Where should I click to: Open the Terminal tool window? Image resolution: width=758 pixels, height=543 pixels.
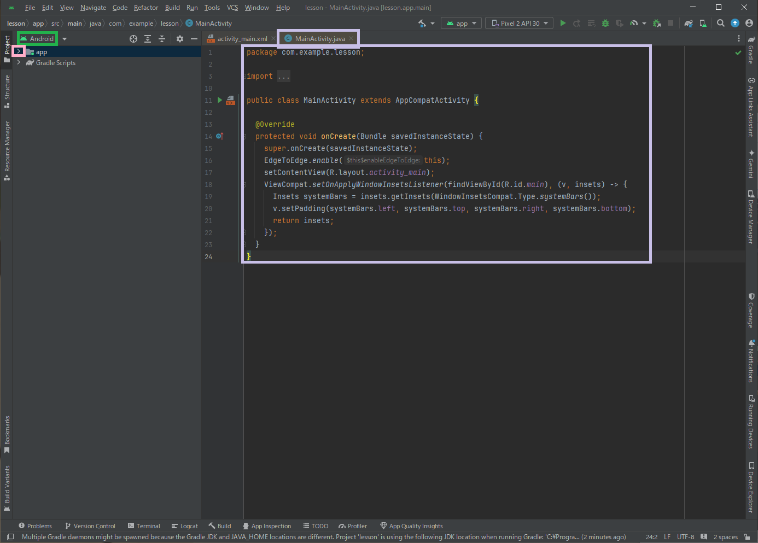144,526
